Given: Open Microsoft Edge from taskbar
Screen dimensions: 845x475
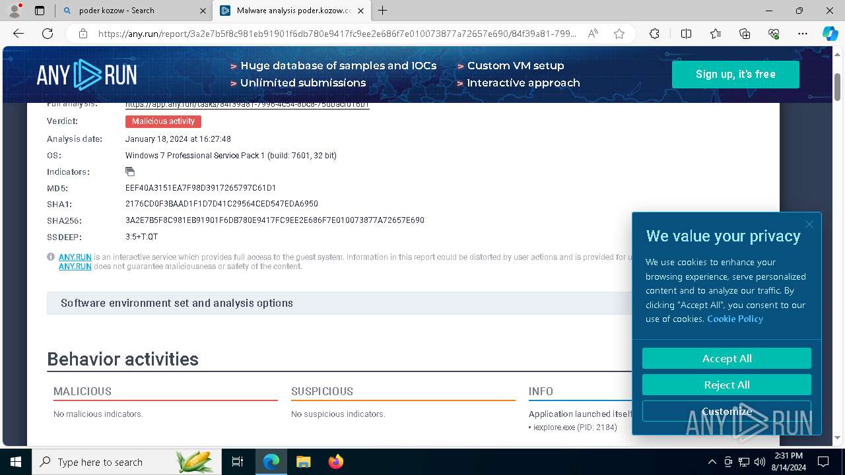Looking at the screenshot, I should point(271,462).
